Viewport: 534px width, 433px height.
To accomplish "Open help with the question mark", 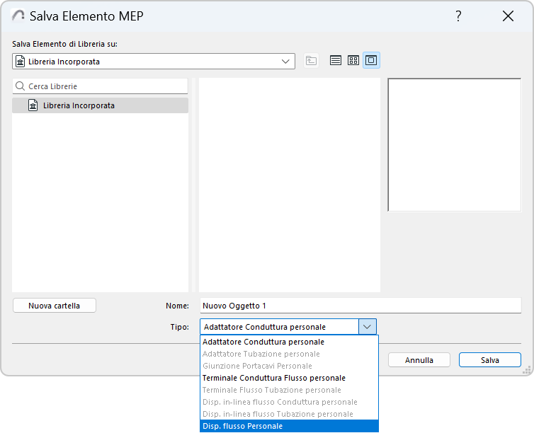I will pos(458,16).
